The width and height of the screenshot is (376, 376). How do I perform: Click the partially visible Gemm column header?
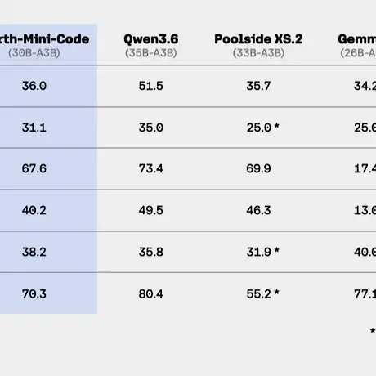pos(357,39)
